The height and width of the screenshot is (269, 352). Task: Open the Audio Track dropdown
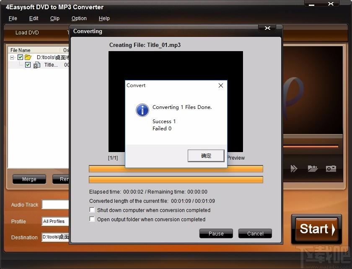(55, 204)
